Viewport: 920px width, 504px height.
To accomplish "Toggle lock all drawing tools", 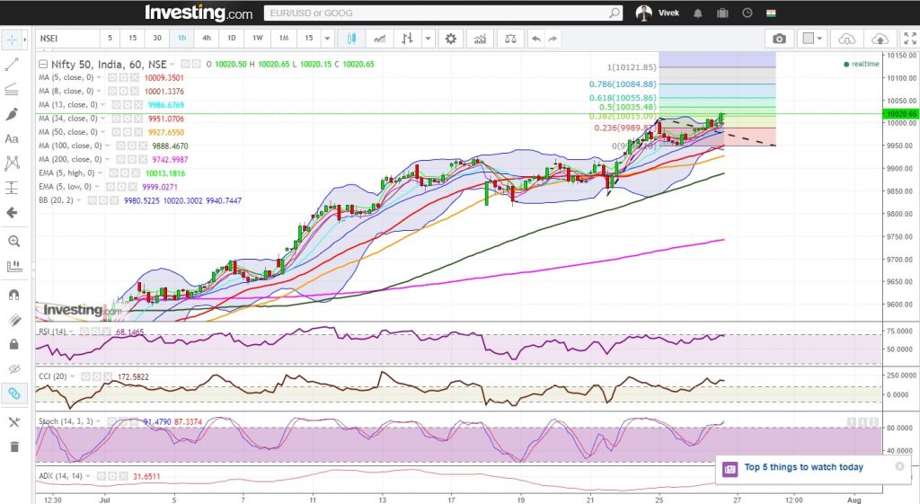I will tap(13, 344).
